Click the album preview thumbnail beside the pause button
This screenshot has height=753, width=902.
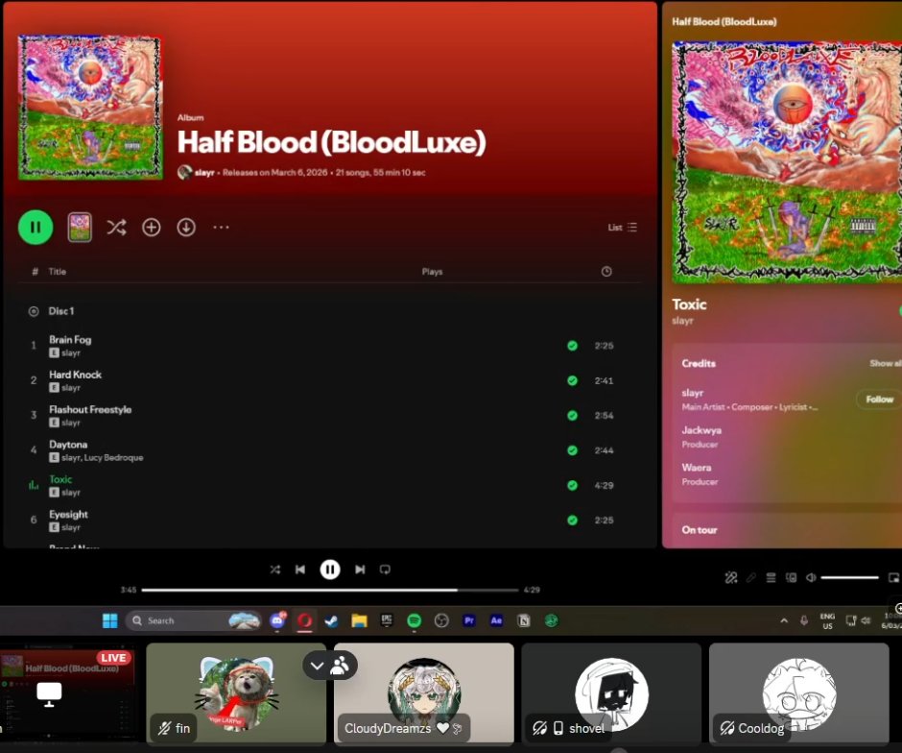pyautogui.click(x=80, y=228)
